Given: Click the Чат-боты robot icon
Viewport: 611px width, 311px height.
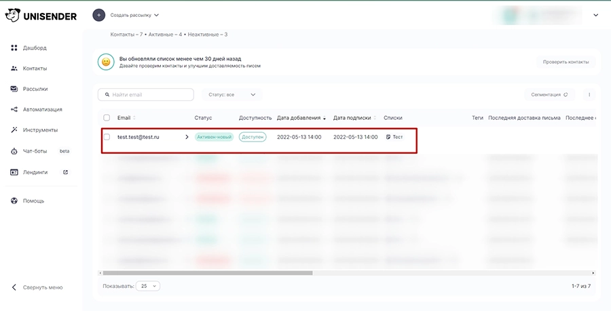Looking at the screenshot, I should (x=14, y=151).
